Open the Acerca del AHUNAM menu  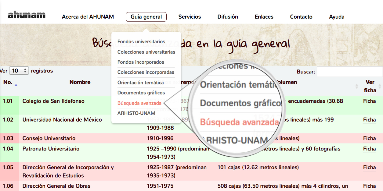point(88,17)
